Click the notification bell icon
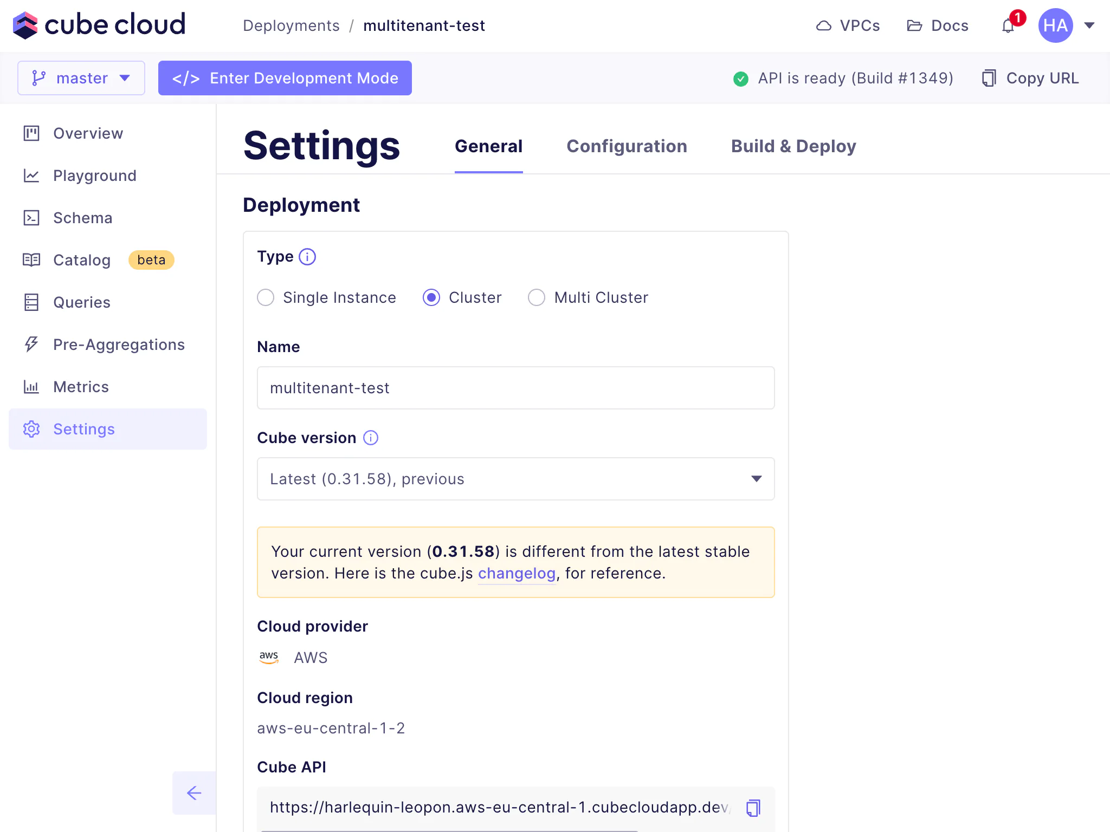 click(x=1008, y=25)
